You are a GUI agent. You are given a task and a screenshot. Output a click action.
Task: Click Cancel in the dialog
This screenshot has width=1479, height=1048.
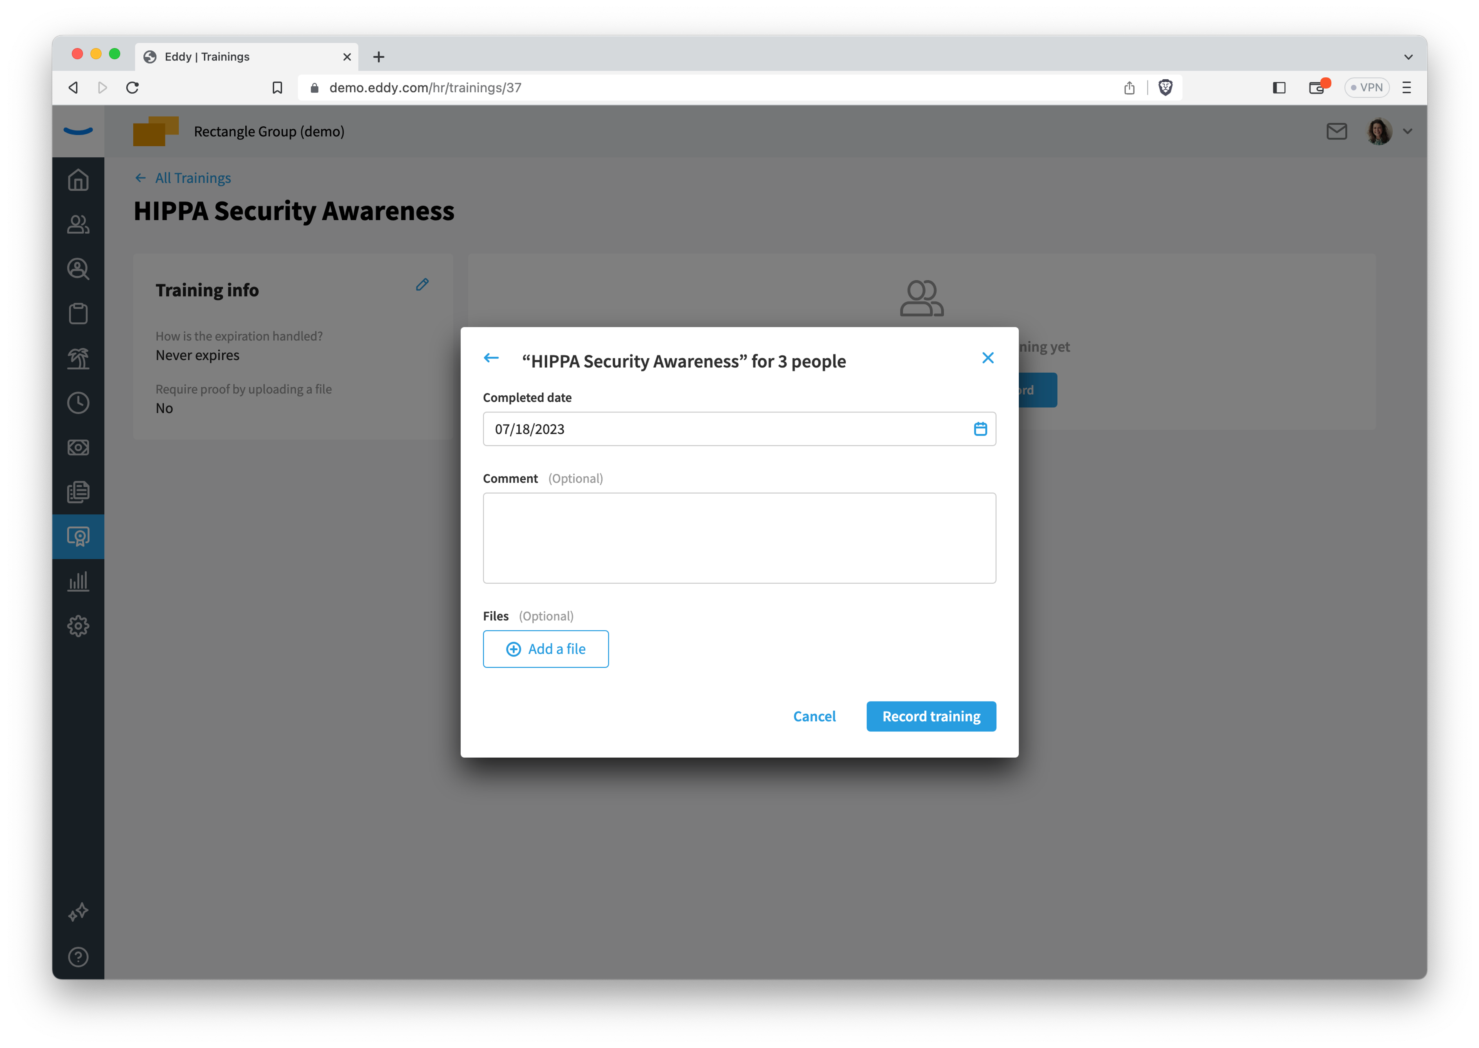[x=814, y=716]
